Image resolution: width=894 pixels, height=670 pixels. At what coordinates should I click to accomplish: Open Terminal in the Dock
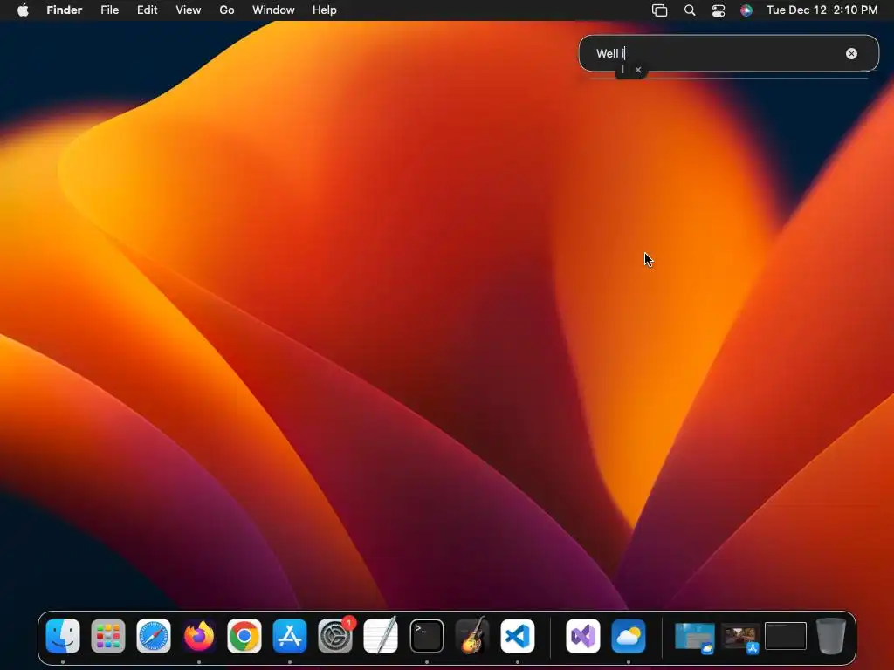(426, 635)
